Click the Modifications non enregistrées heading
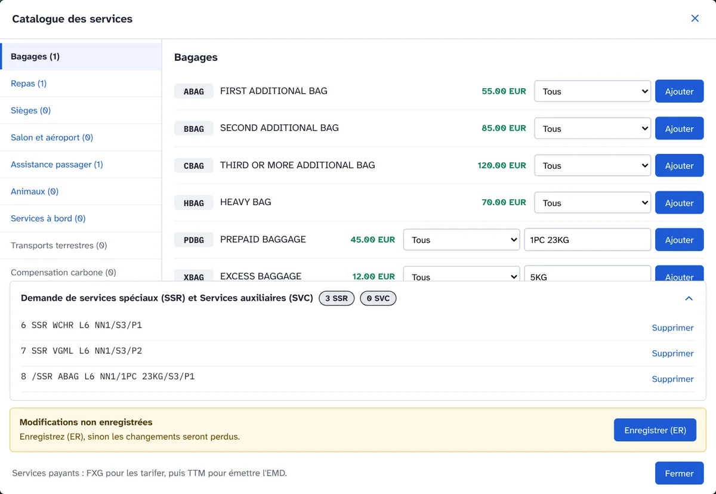 point(86,422)
